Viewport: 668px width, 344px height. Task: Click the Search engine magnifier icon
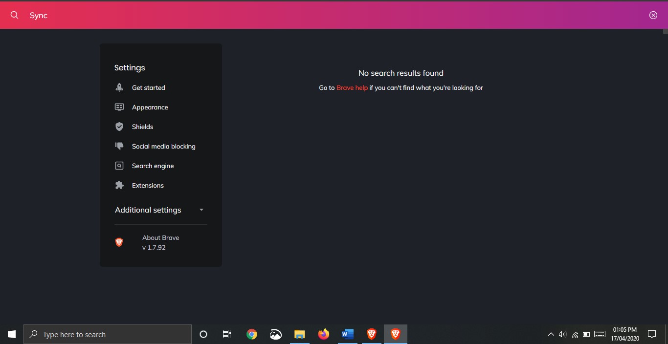coord(119,166)
